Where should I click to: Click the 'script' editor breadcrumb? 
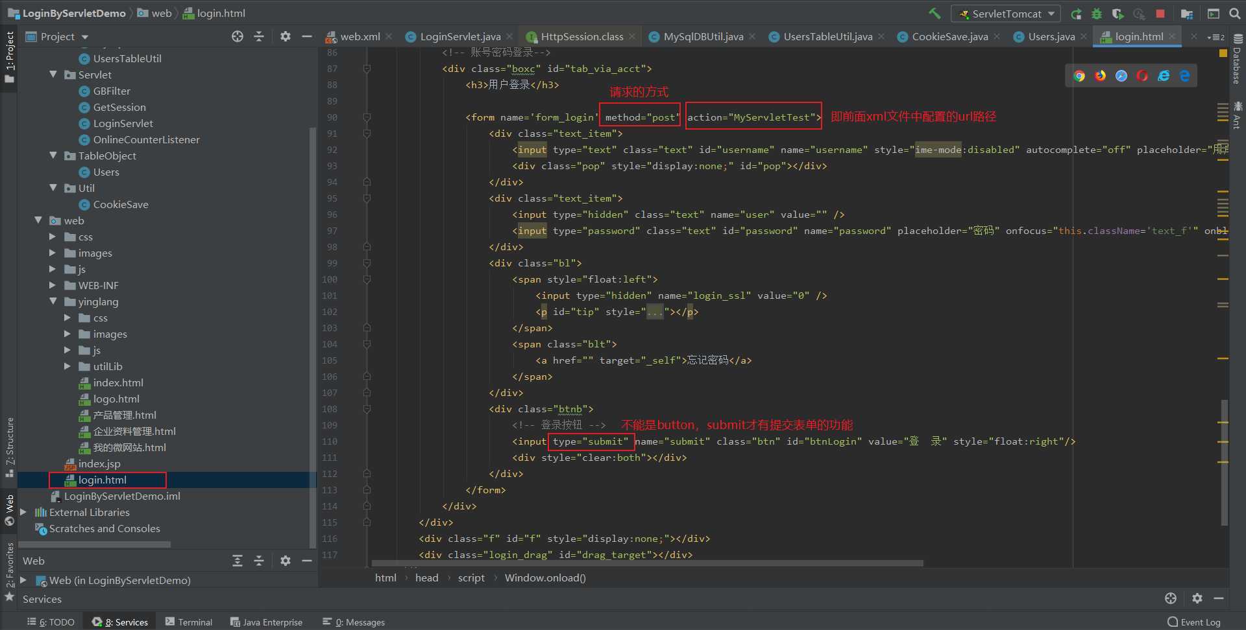(x=471, y=577)
